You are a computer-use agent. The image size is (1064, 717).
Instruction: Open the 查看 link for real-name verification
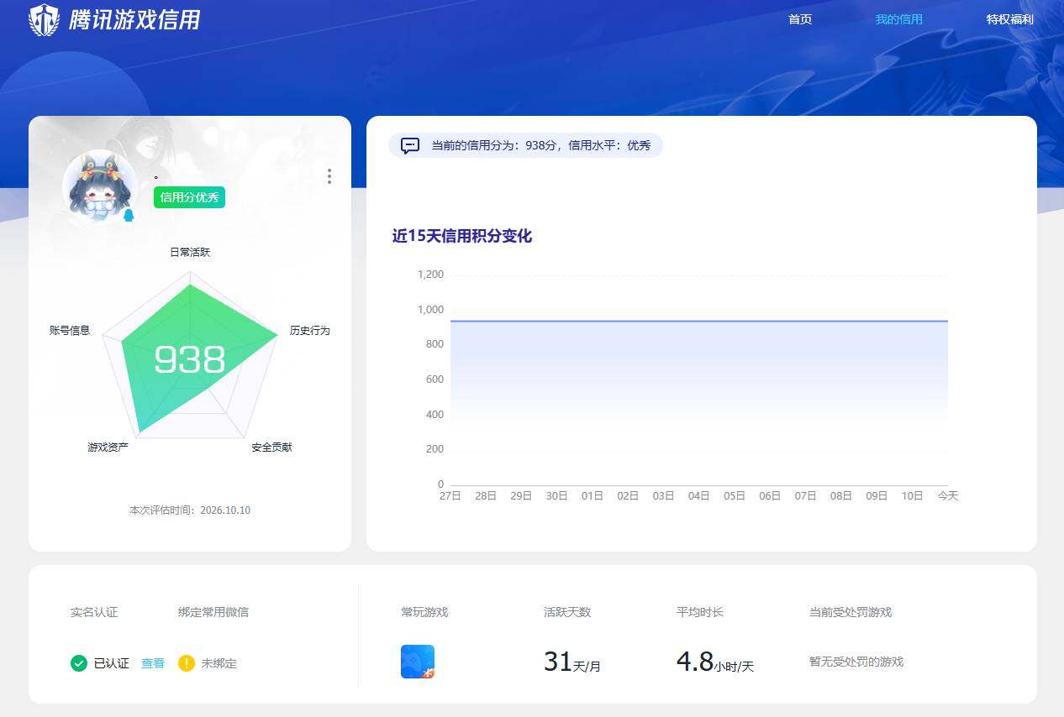tap(153, 663)
